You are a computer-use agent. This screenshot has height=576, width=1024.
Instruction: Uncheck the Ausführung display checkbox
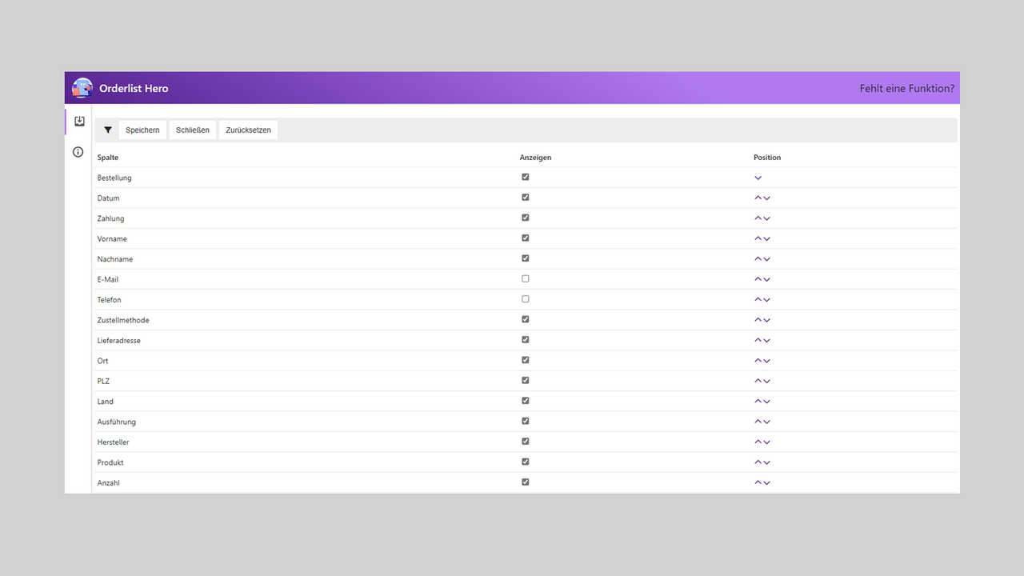coord(526,422)
